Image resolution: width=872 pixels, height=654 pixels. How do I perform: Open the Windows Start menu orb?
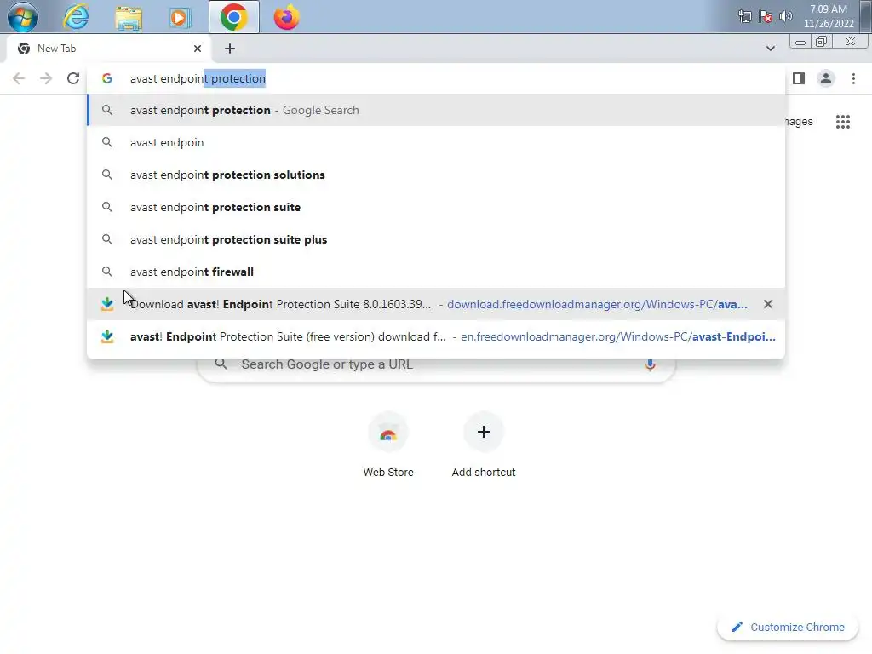coord(23,17)
